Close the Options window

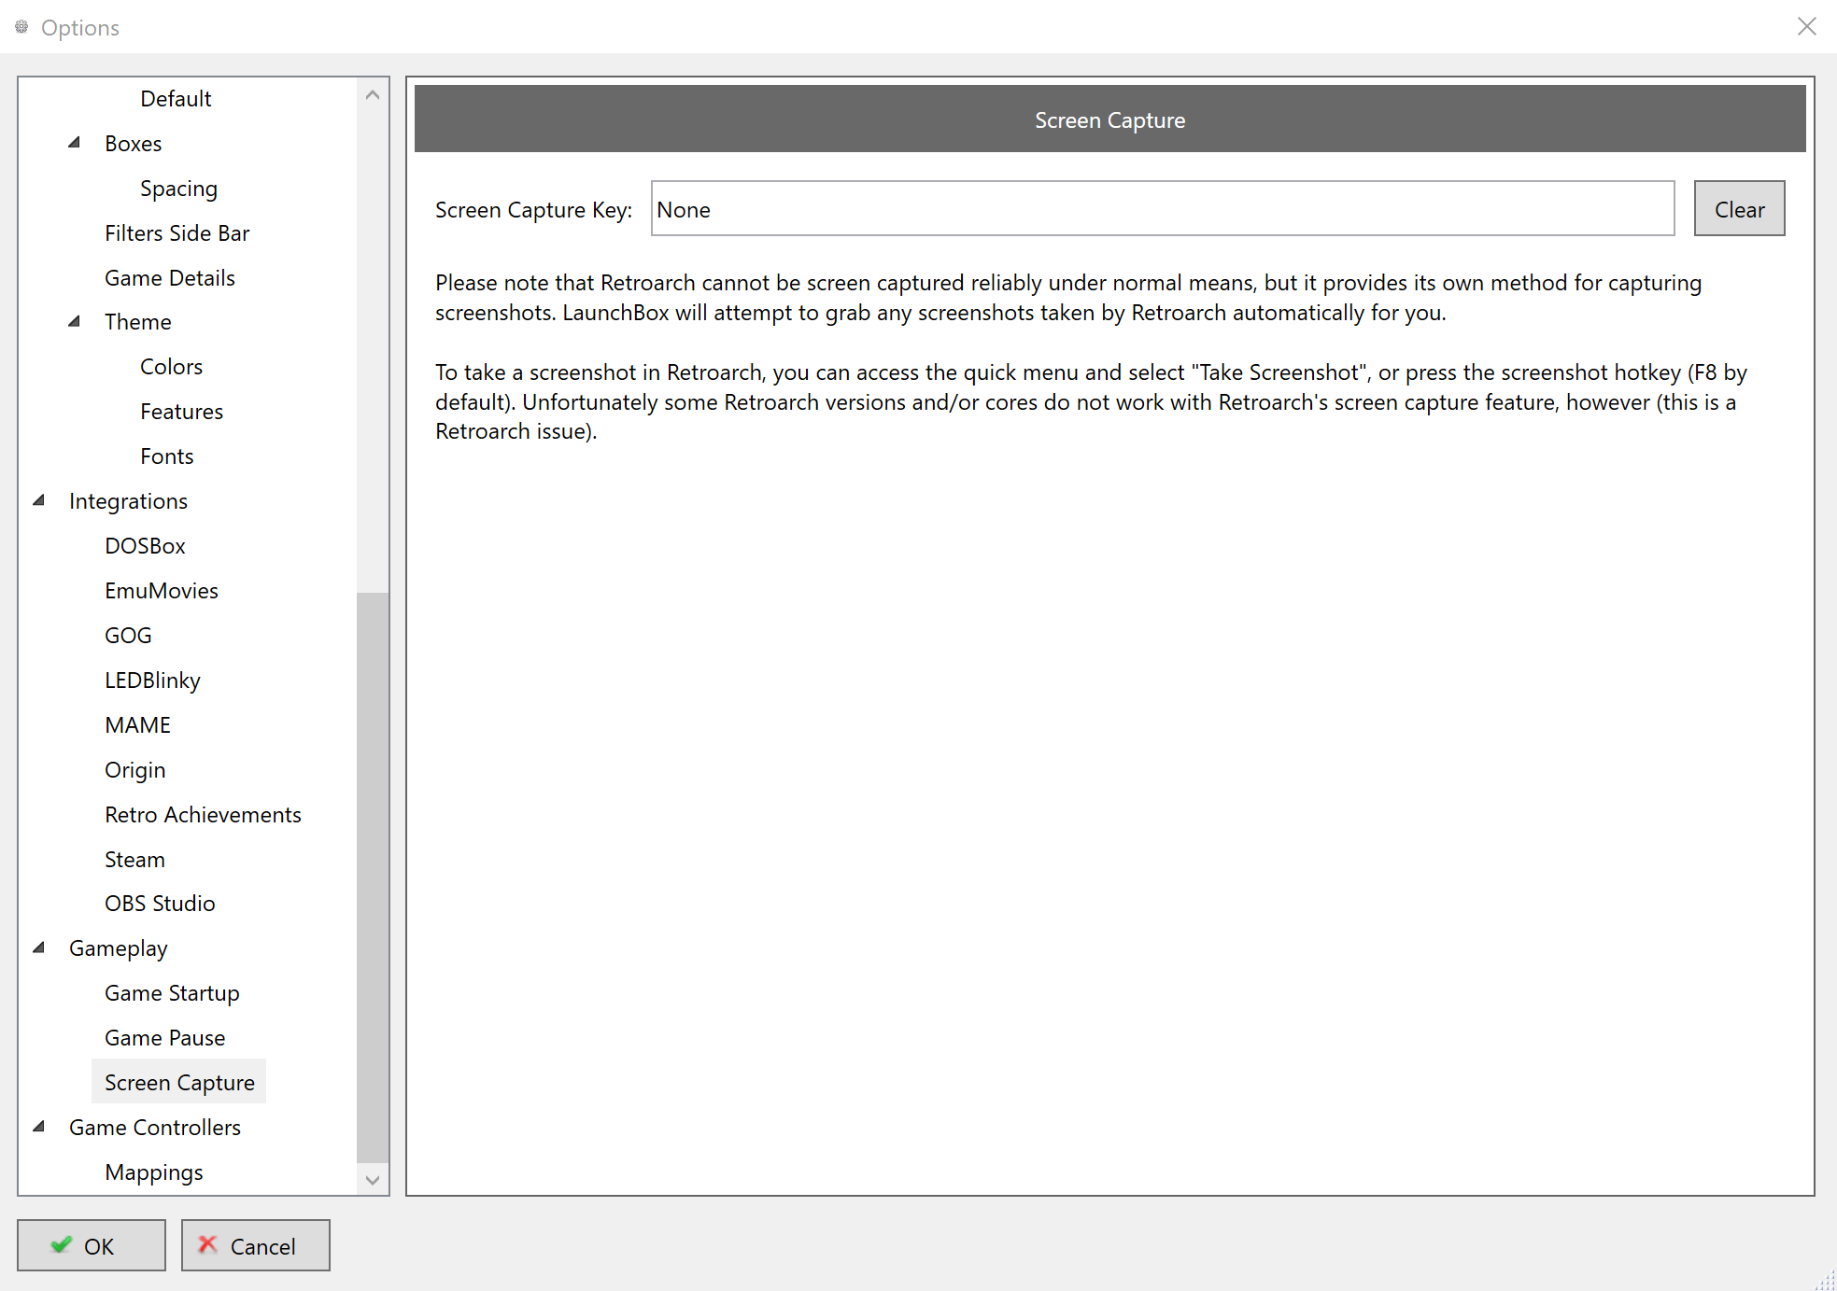pos(1807,26)
